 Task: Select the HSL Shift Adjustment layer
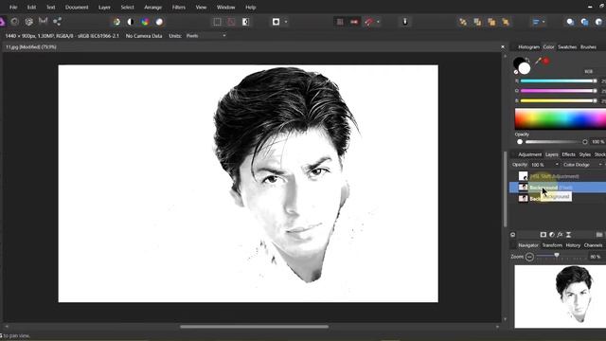tap(558, 176)
